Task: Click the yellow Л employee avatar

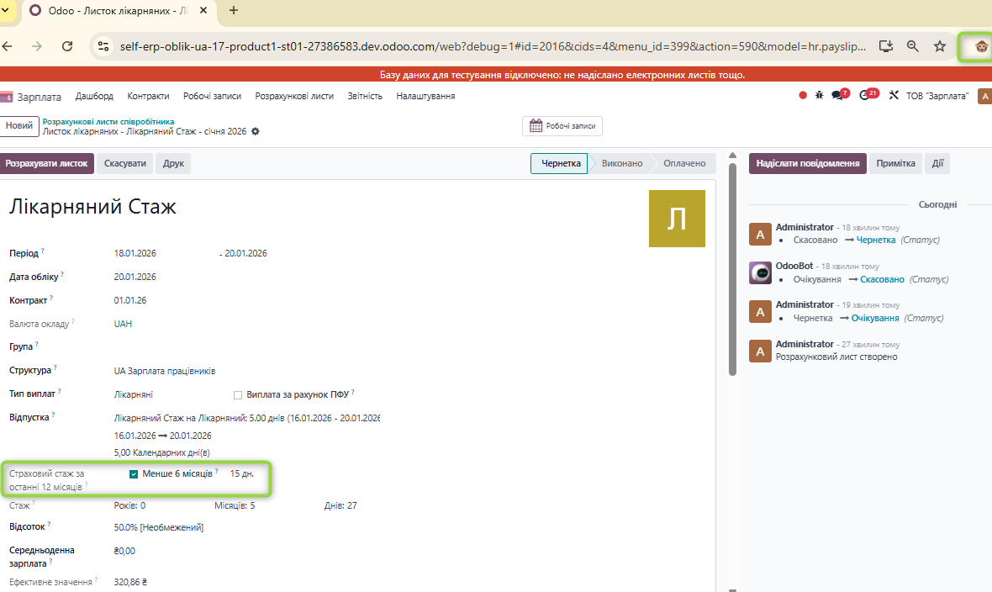Action: 677,219
